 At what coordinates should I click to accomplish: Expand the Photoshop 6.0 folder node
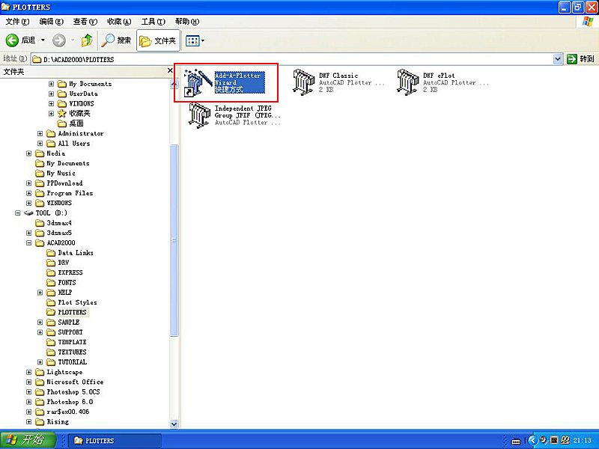28,402
